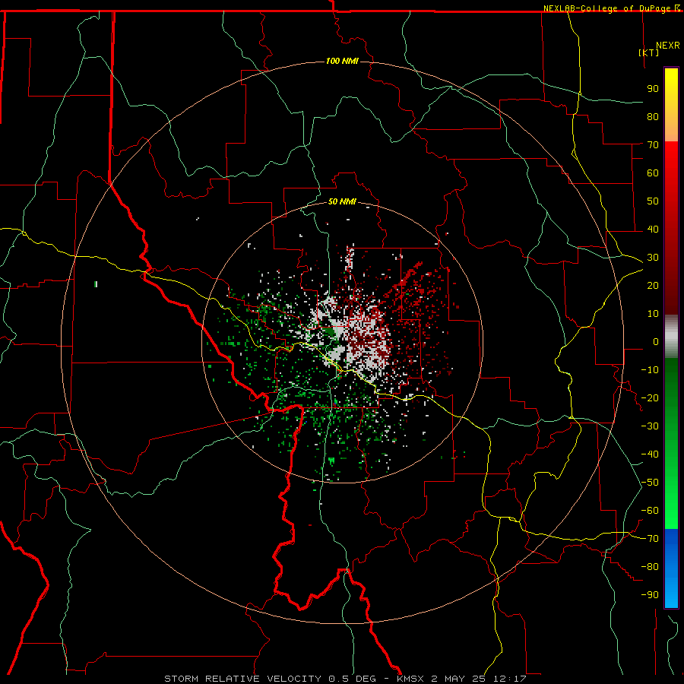Click the positive 90 scale label
The image size is (684, 684).
click(653, 89)
